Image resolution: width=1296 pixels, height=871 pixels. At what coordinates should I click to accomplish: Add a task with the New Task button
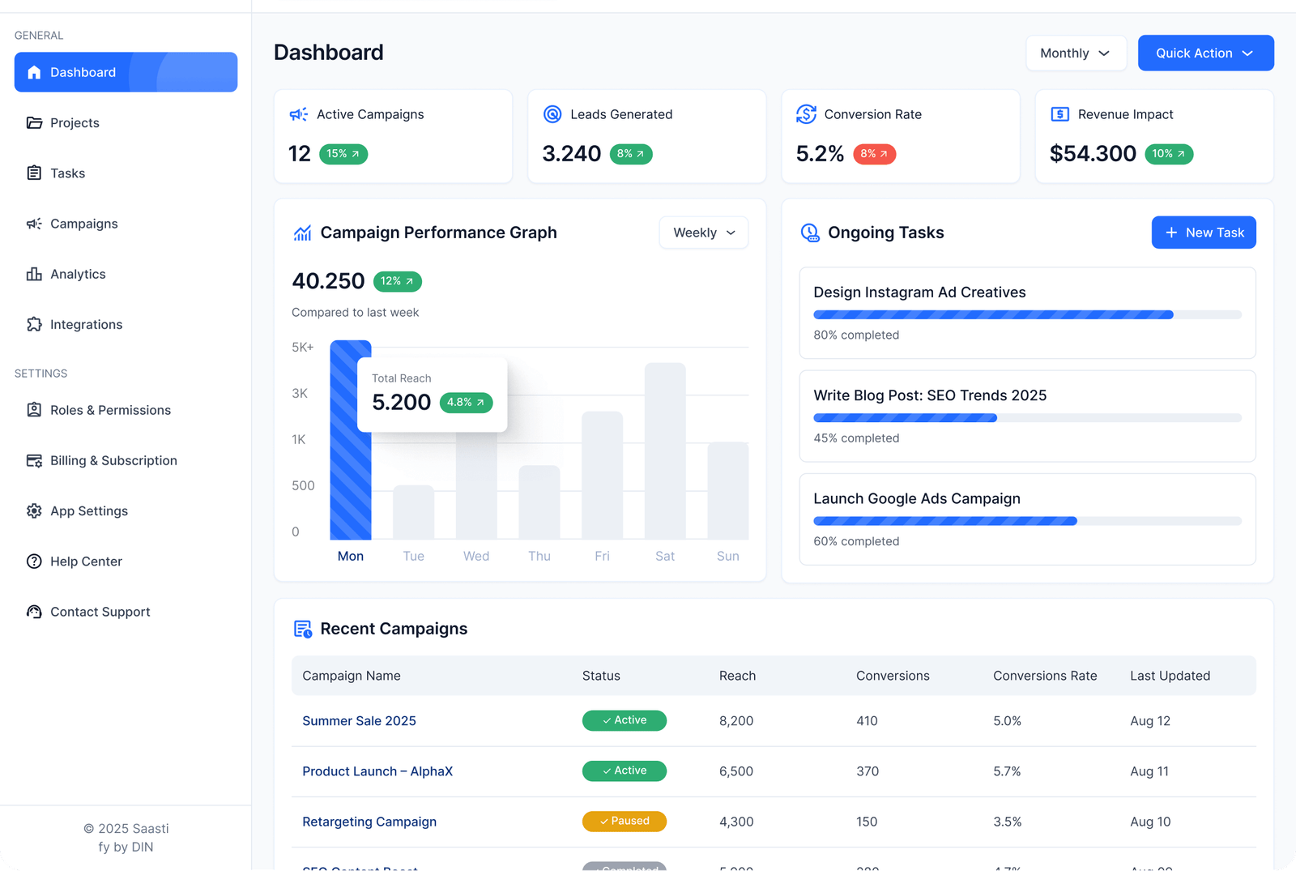(x=1204, y=233)
